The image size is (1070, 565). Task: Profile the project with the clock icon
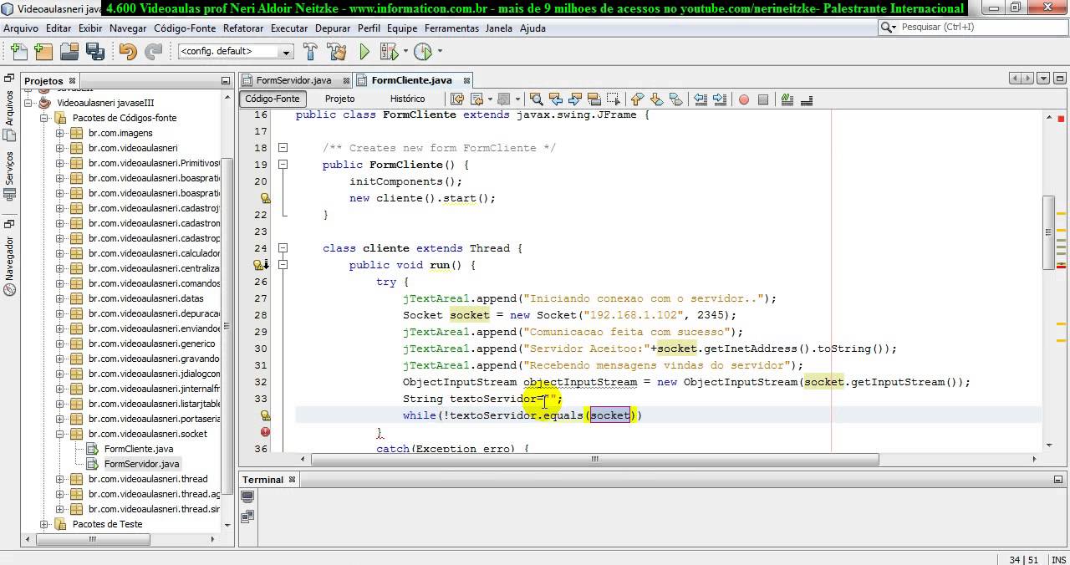422,52
